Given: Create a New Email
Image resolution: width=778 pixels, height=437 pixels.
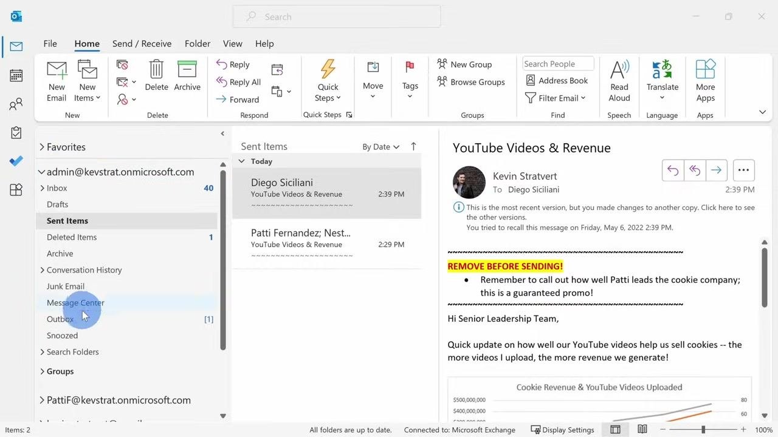Looking at the screenshot, I should [57, 81].
